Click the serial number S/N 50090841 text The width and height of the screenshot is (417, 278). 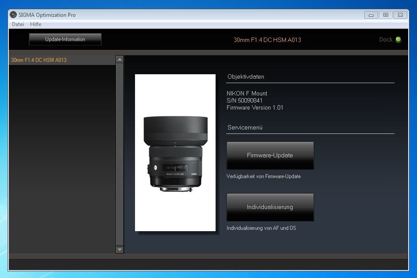(x=244, y=100)
